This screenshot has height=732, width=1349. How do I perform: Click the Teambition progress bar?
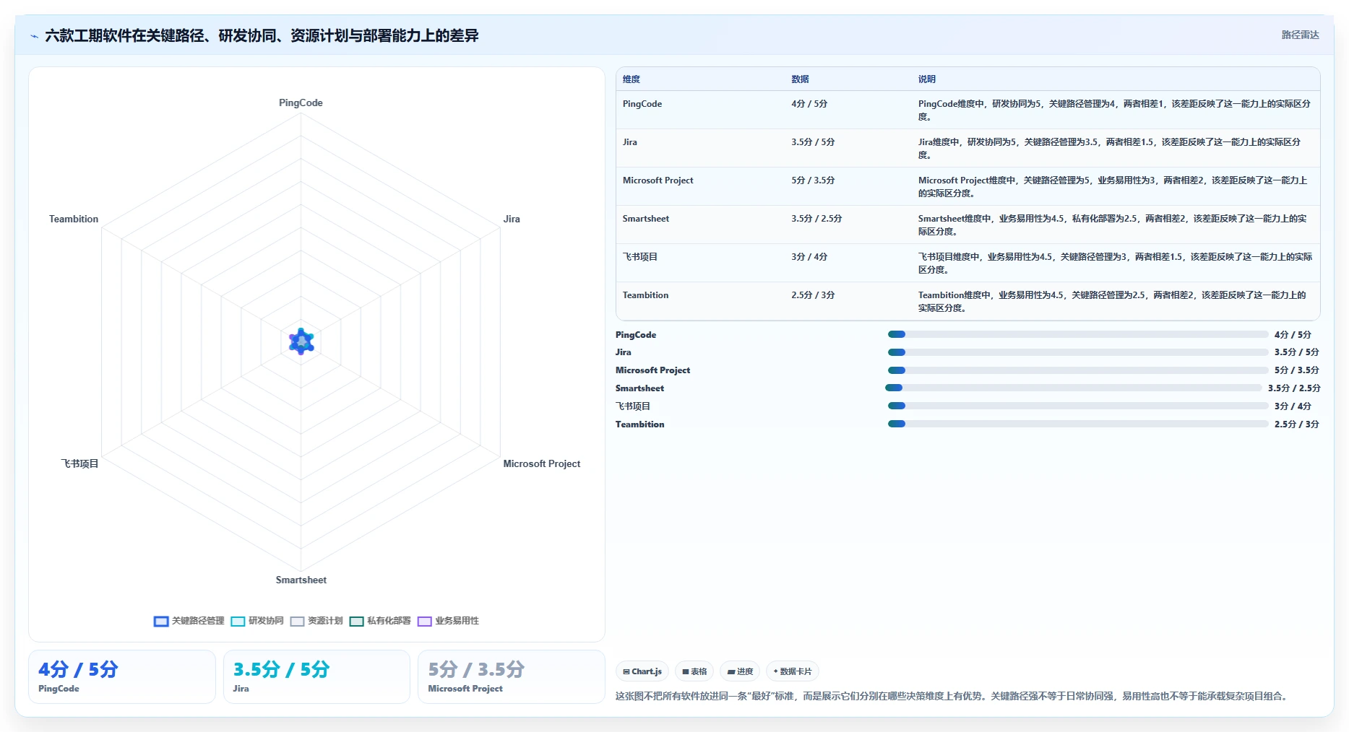[1078, 424]
